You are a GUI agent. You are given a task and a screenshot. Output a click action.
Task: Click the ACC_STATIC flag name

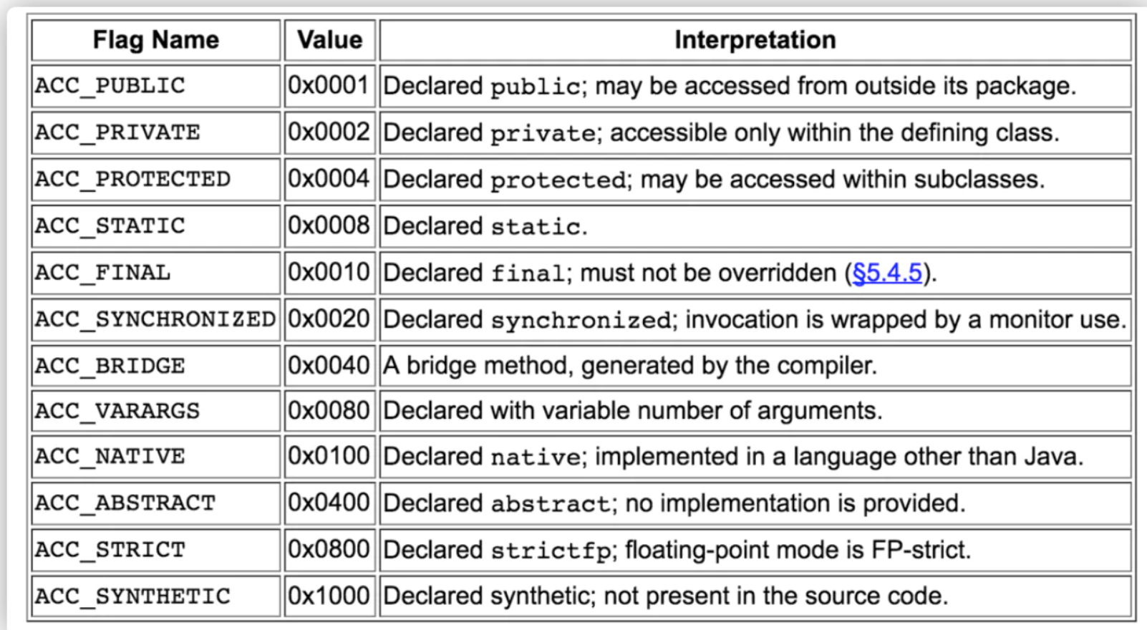(x=110, y=226)
